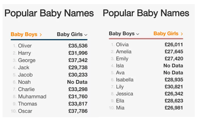Click the right Popular Baby Names heading
The height and width of the screenshot is (121, 197).
tap(146, 13)
